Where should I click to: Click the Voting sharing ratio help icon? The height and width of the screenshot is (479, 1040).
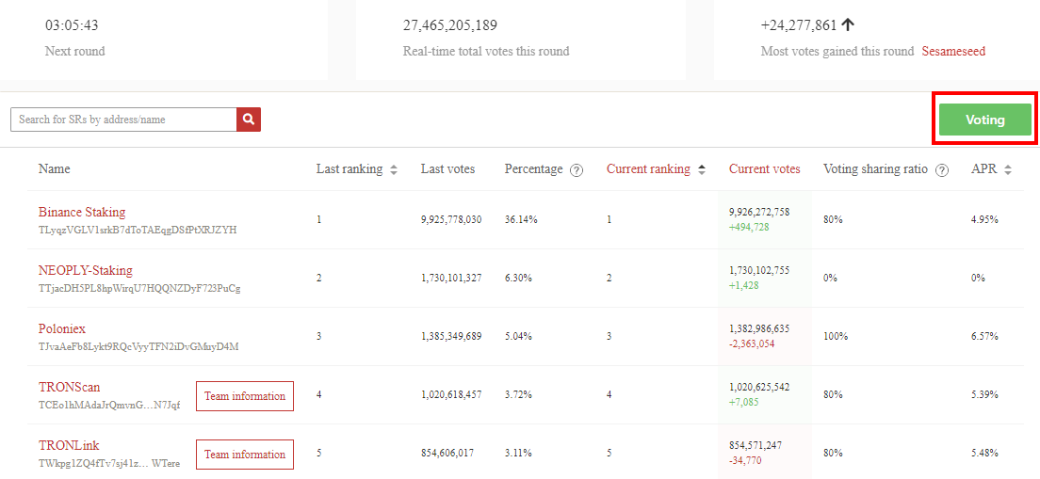tap(940, 170)
